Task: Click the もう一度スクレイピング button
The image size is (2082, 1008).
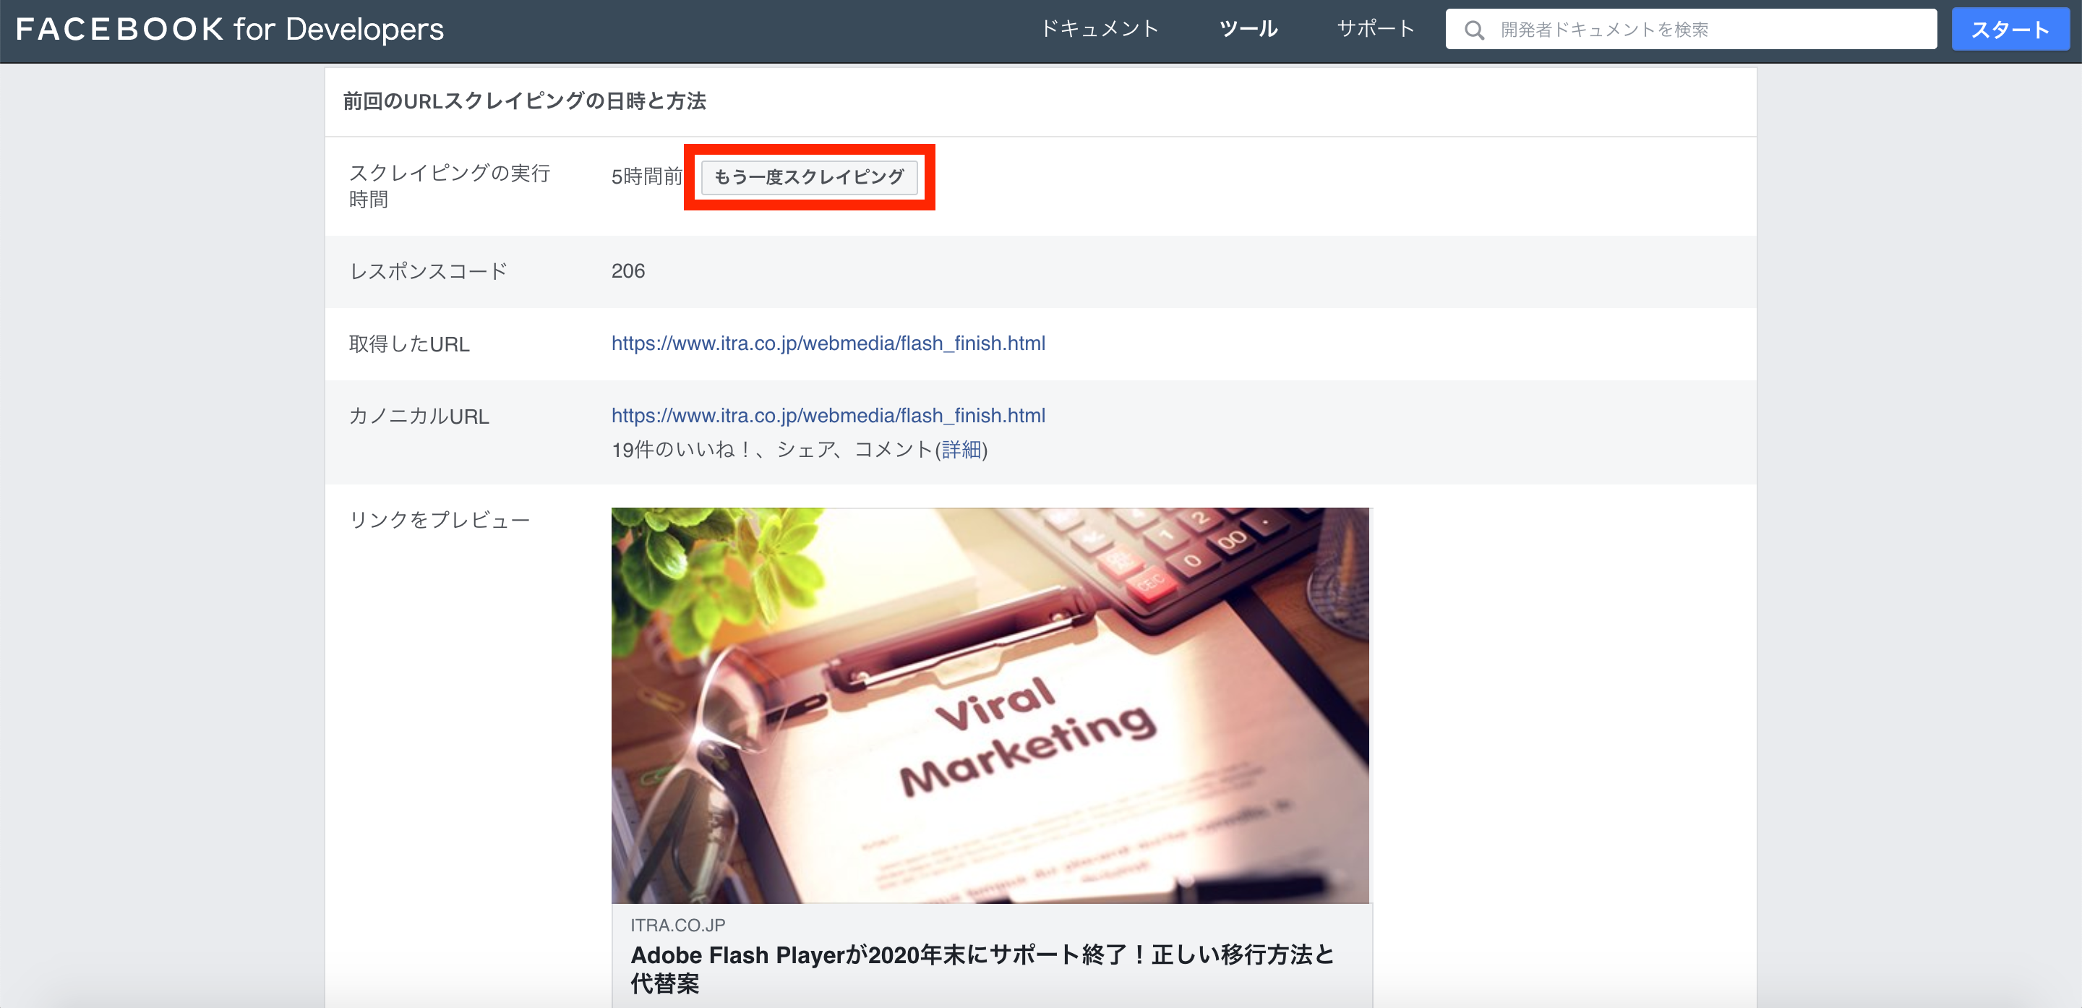Action: [809, 177]
